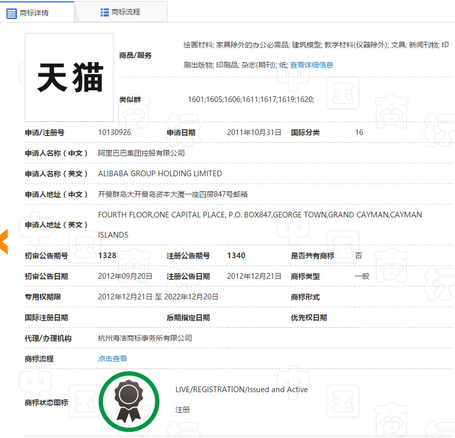Image resolution: width=455 pixels, height=438 pixels.
Task: Click the 一般 trademark type value
Action: (362, 276)
